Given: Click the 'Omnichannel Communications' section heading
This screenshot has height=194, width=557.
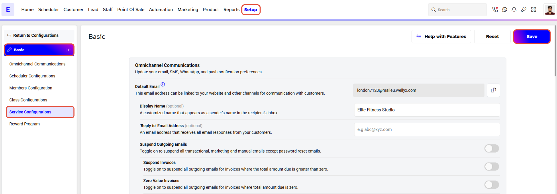Looking at the screenshot, I should point(167,65).
